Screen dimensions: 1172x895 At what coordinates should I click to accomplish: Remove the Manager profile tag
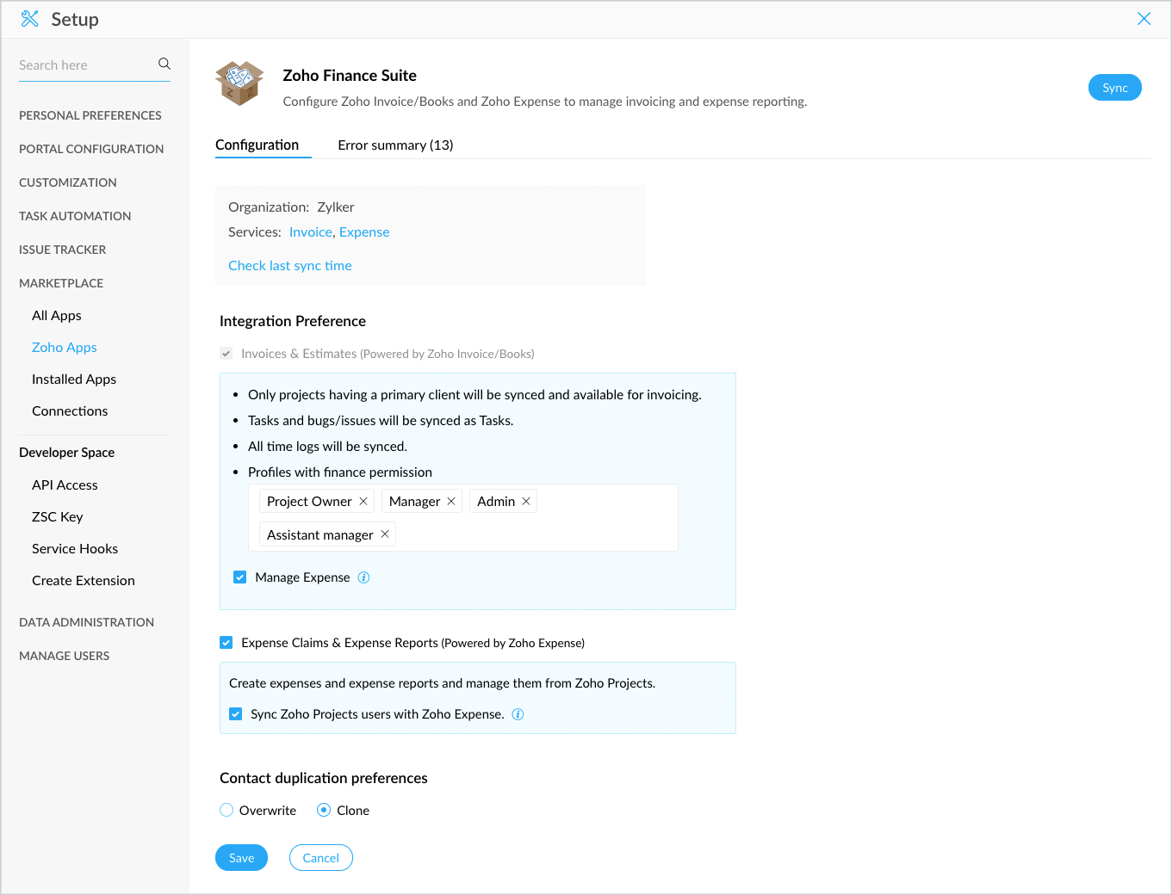pyautogui.click(x=451, y=501)
